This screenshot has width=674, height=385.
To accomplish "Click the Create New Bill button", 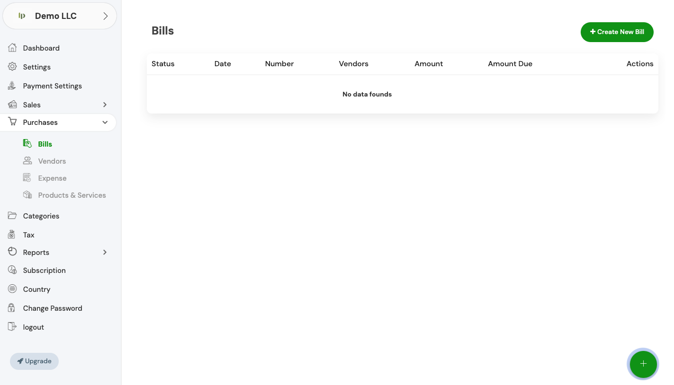I will [x=617, y=32].
